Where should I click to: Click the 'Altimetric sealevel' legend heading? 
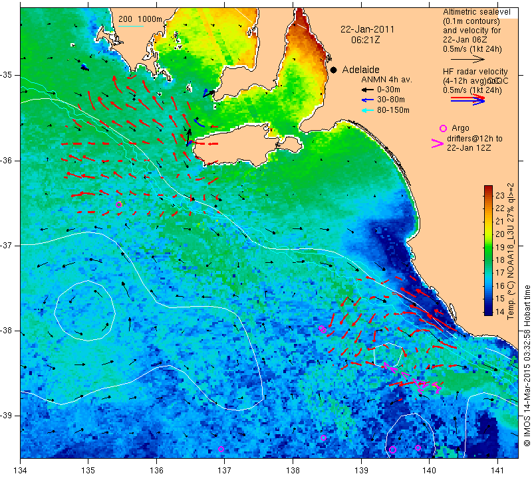pos(477,12)
